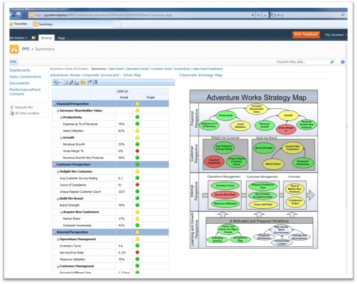Click the browser refresh icon
The image size is (357, 284).
[x=258, y=15]
